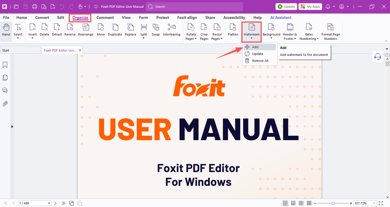Enable facing pages view mode
The height and width of the screenshot is (207, 390).
[301, 203]
